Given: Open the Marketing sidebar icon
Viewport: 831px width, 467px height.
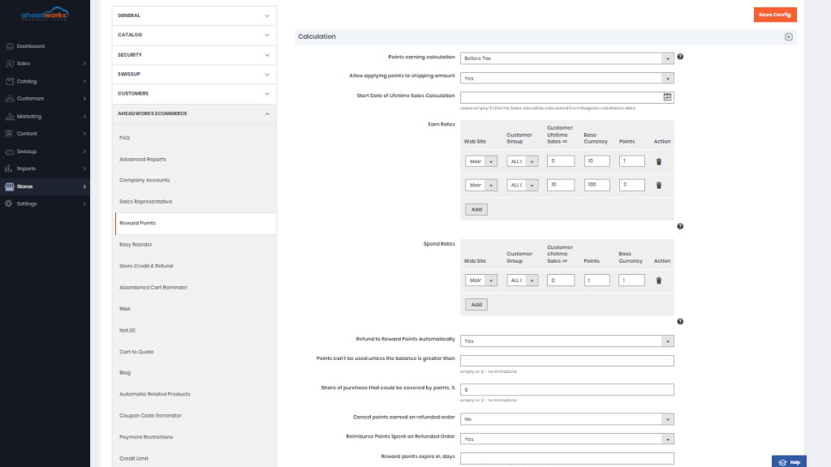Looking at the screenshot, I should (10, 116).
